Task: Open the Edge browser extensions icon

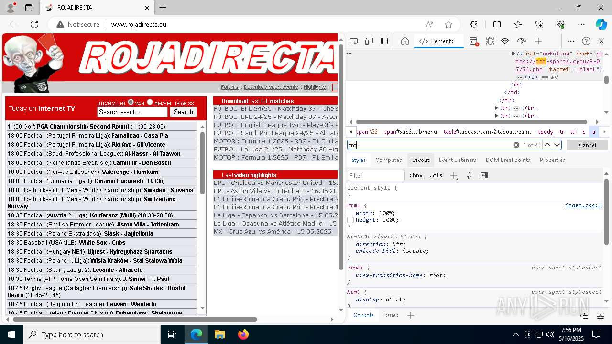Action: [x=474, y=24]
